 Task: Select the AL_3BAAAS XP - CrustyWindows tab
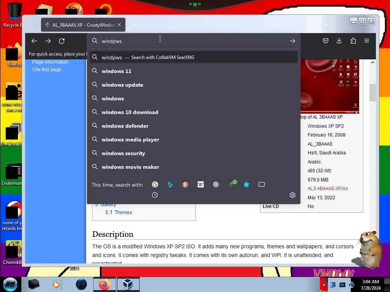(83, 25)
